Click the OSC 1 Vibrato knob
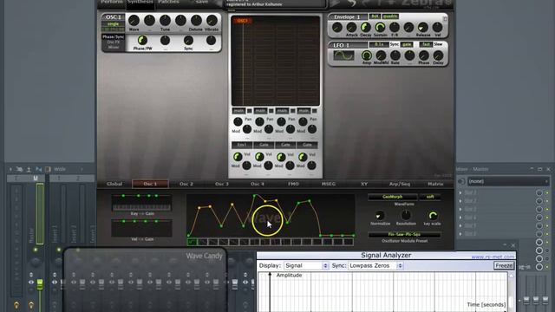Image resolution: width=555 pixels, height=312 pixels. (212, 21)
